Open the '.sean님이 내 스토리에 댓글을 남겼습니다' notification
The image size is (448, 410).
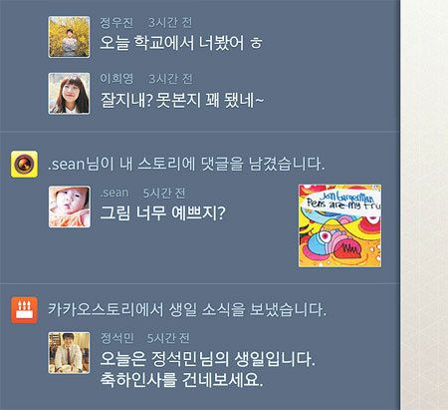click(186, 164)
